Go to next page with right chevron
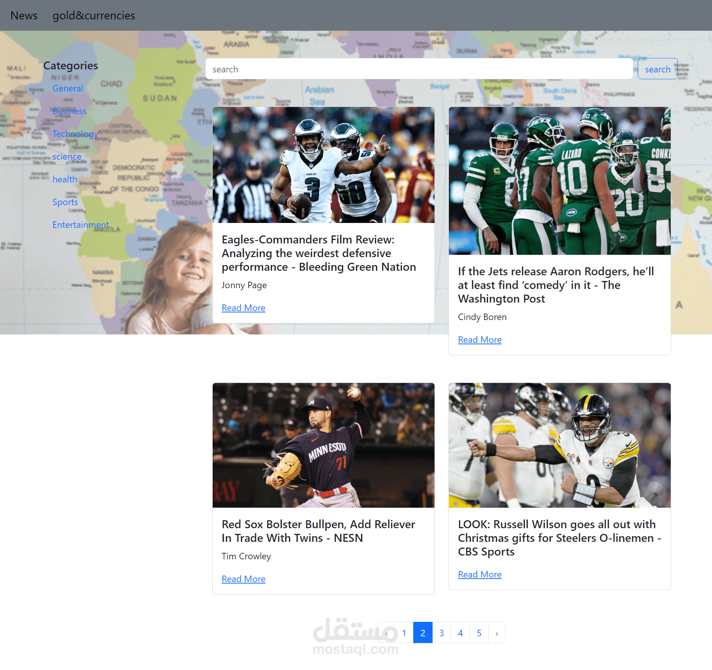This screenshot has width=712, height=670. click(x=497, y=633)
